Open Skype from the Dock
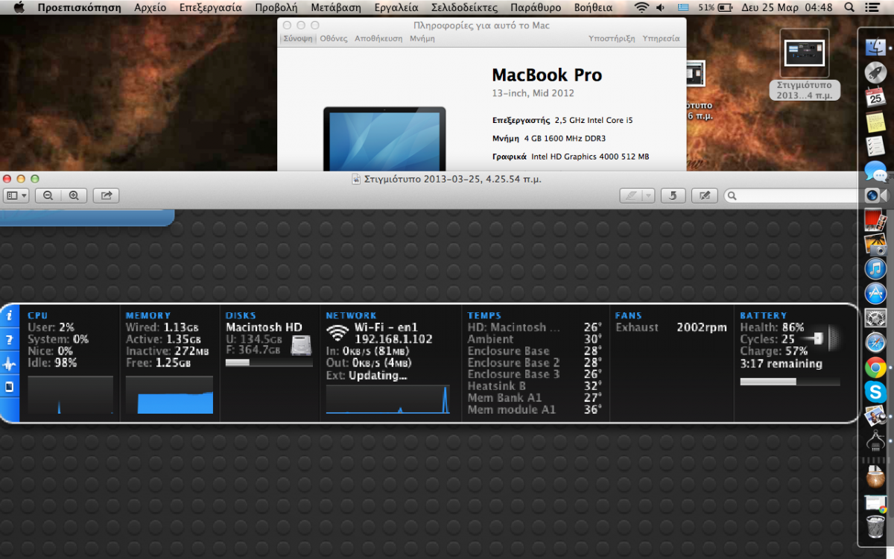Screen dimensions: 894x559 click(875, 391)
